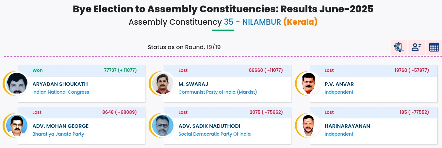Click M. Swaraj's candidate photo
Viewport: 442px width, 148px height.
163,84
